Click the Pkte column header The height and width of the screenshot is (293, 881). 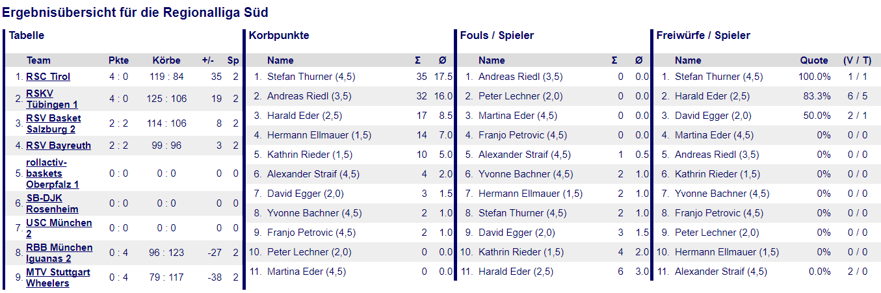click(x=118, y=60)
